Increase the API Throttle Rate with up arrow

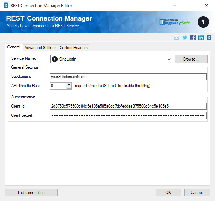69,85
